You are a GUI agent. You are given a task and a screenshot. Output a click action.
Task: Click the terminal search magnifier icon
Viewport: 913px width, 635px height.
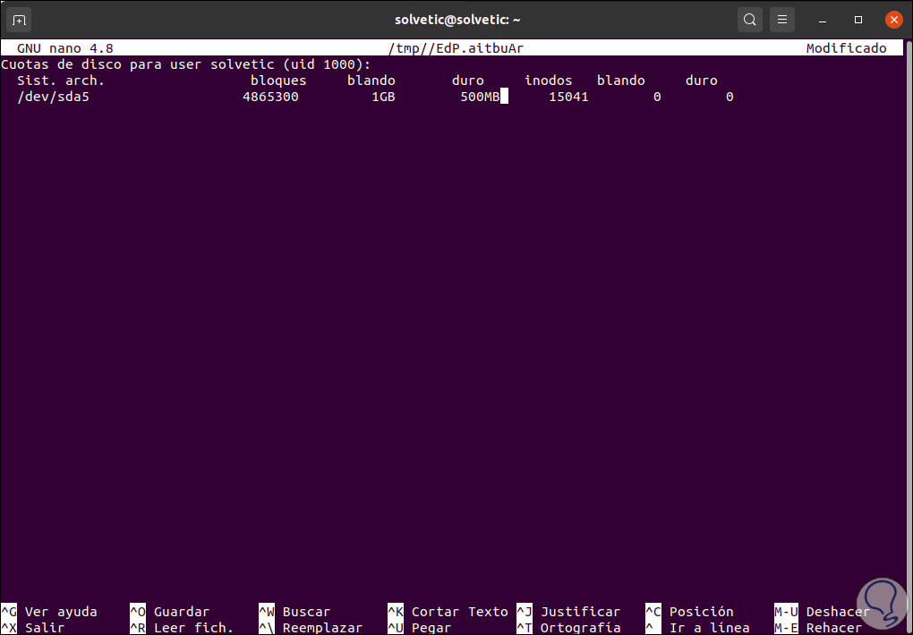point(750,21)
